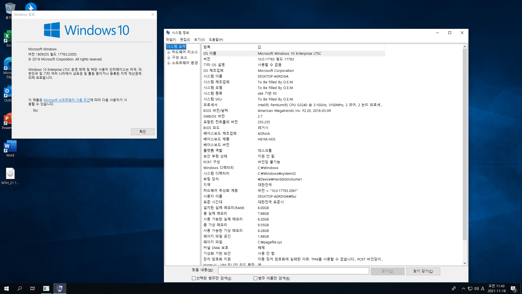Screen dimensions: 522x294
Task: Select the 소프트웨어 환경 tree item label
Action: [x=185, y=63]
